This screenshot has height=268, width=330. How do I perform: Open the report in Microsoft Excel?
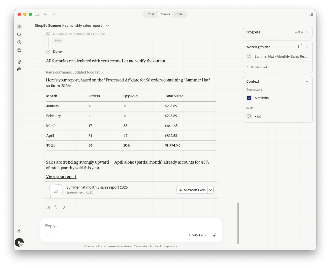[193, 190]
